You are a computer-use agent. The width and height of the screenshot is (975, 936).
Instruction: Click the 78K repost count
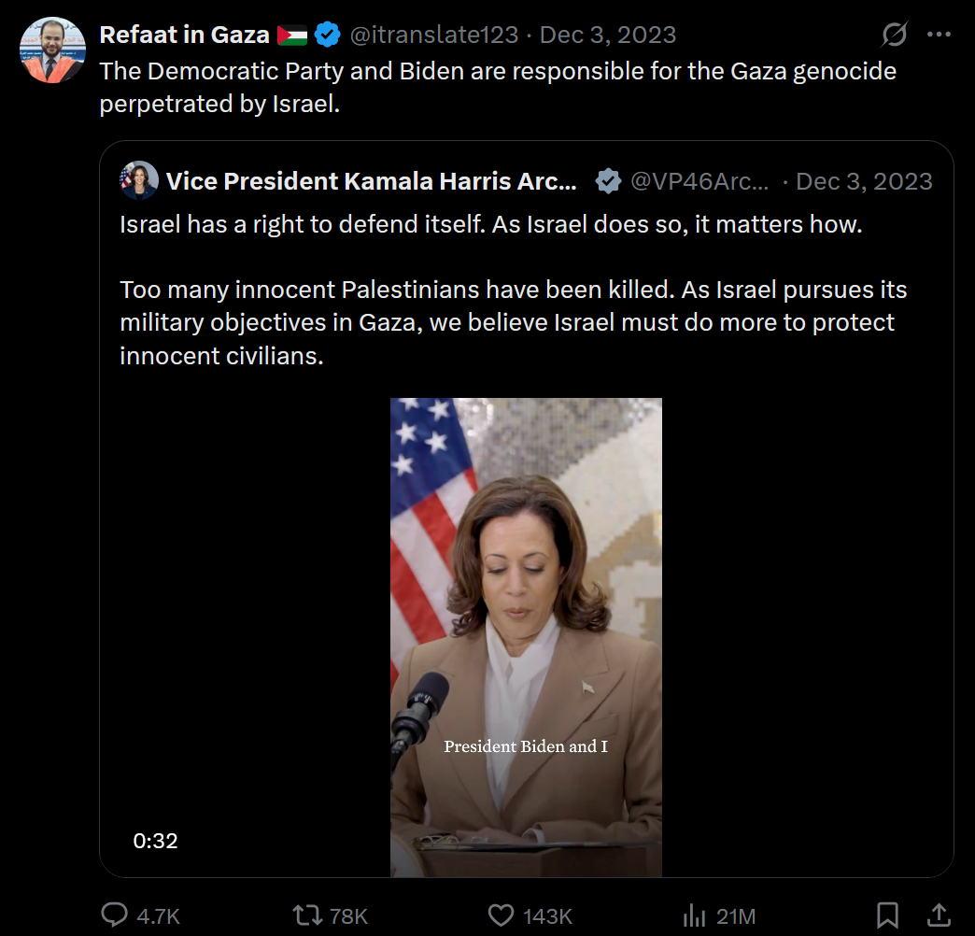(x=348, y=915)
